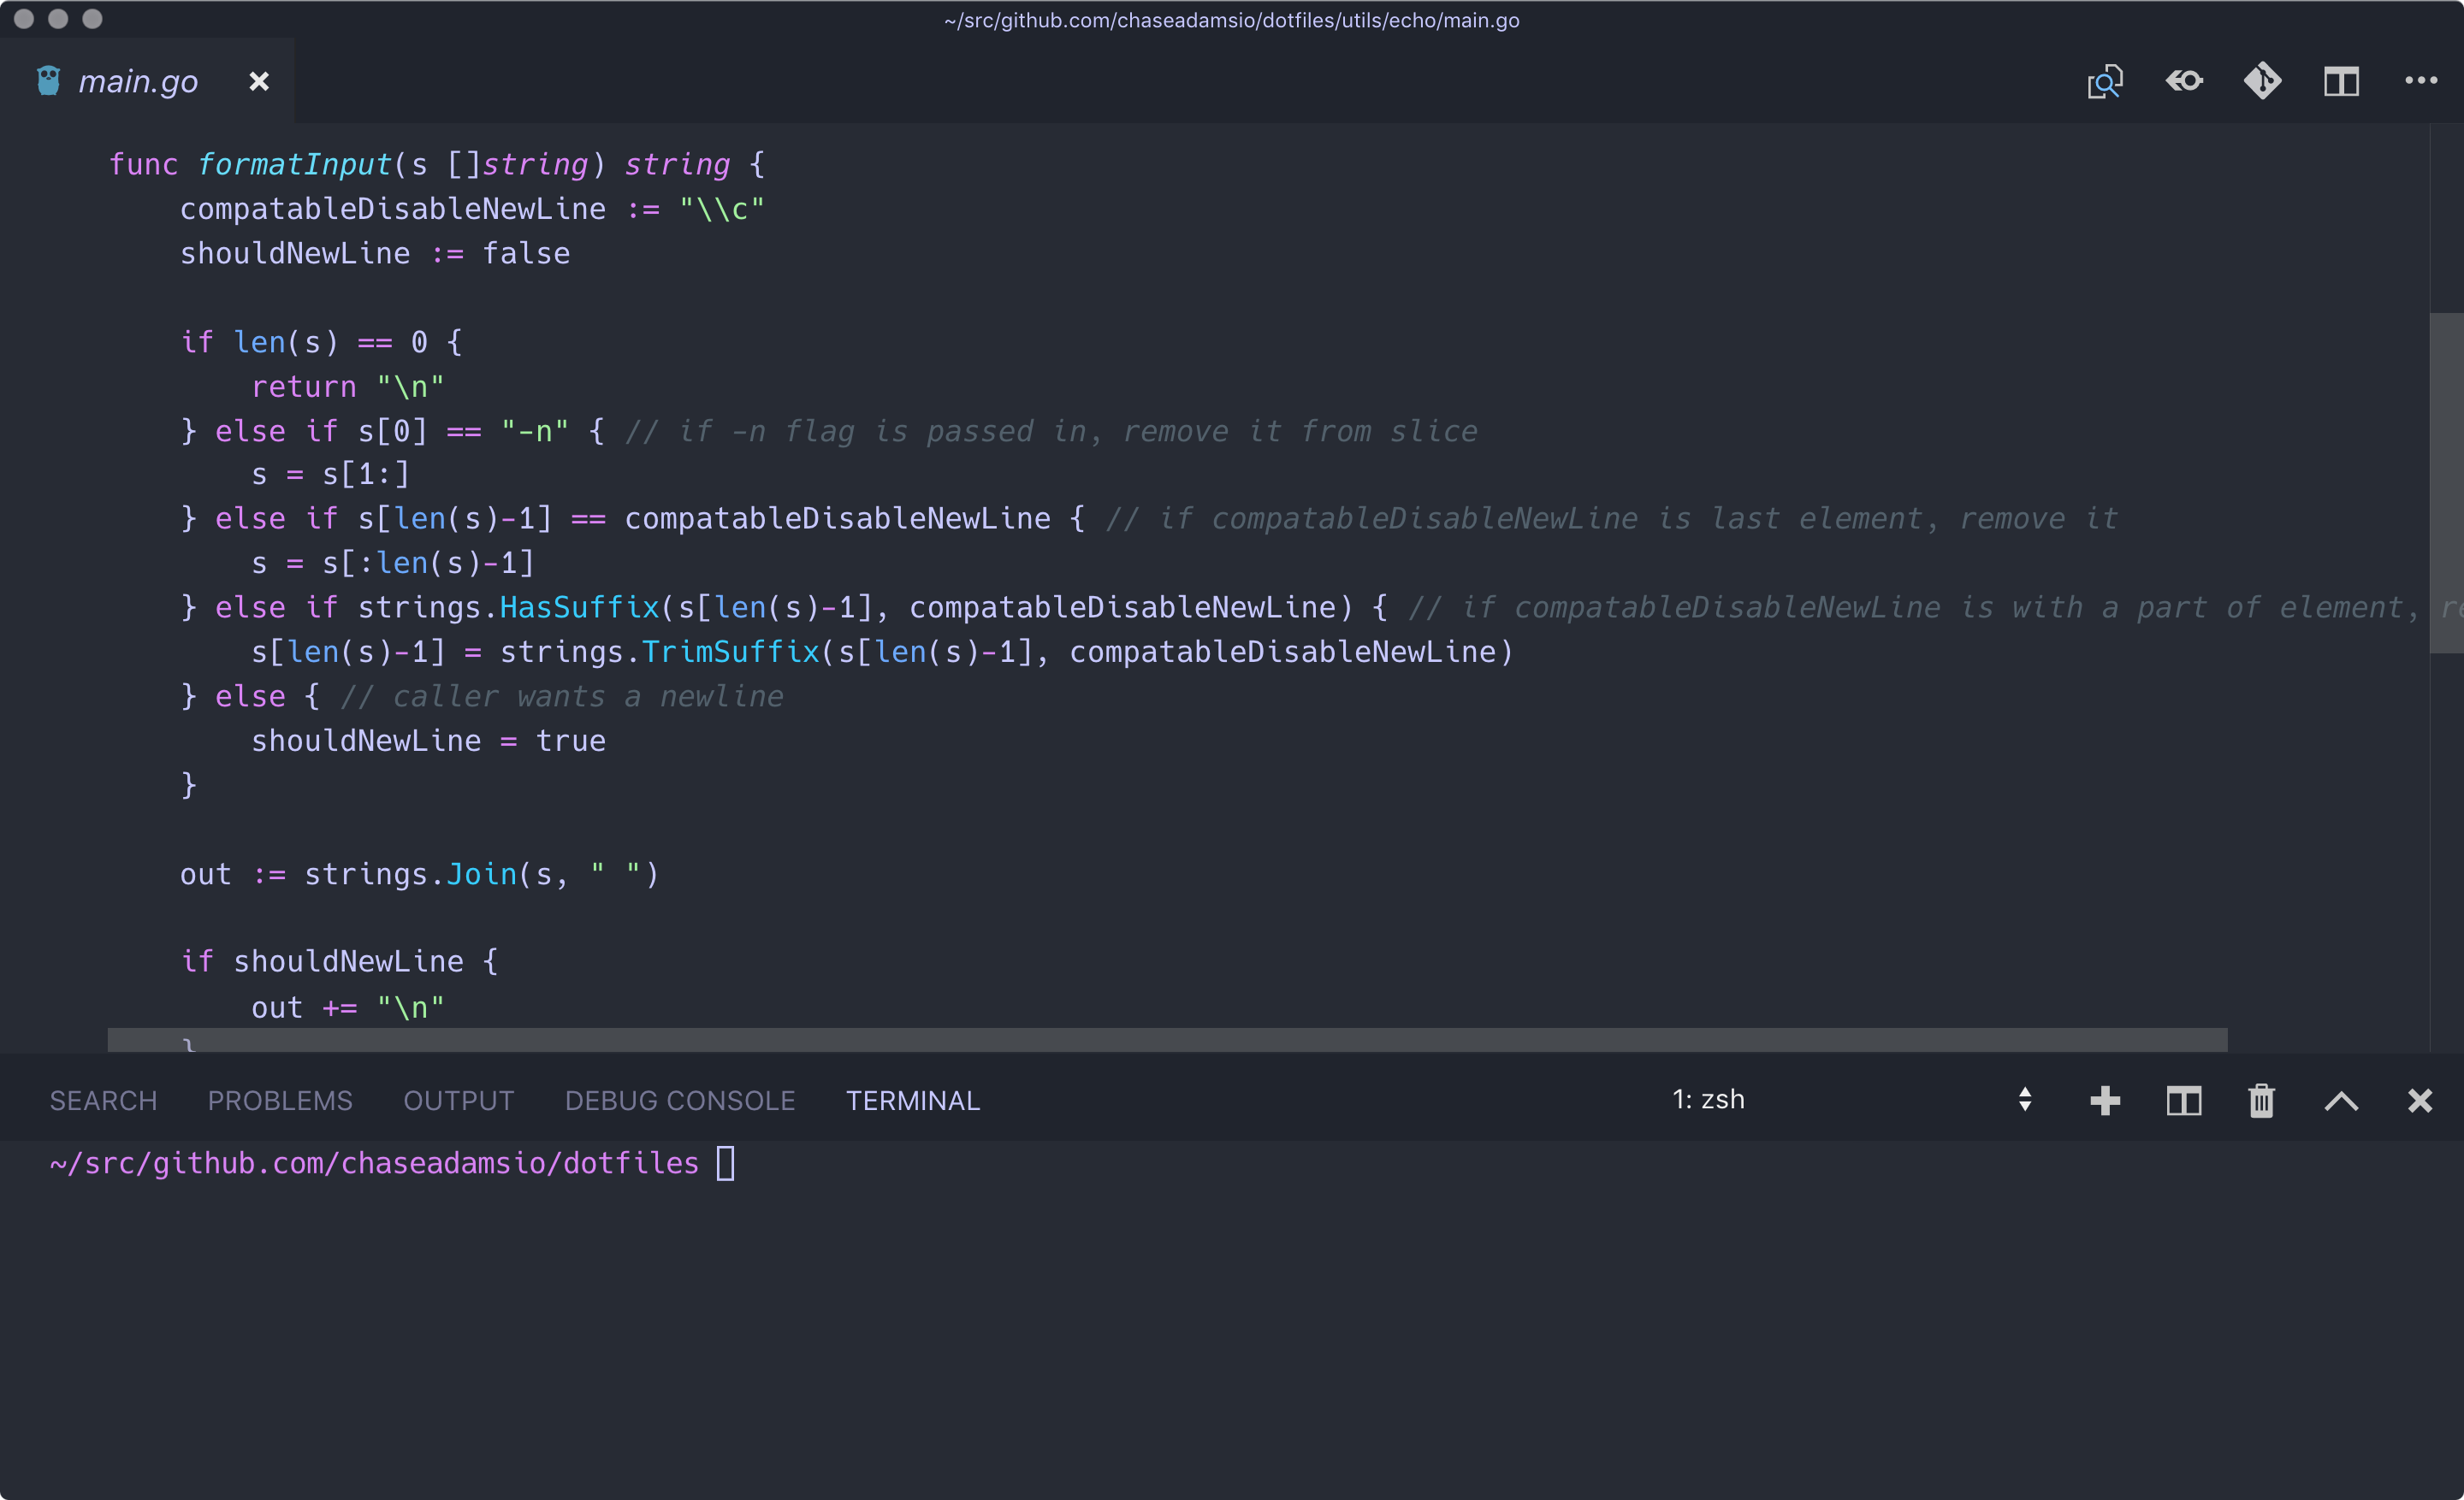Expand the terminal list with split arrows
This screenshot has height=1500, width=2464.
[x=2026, y=1101]
